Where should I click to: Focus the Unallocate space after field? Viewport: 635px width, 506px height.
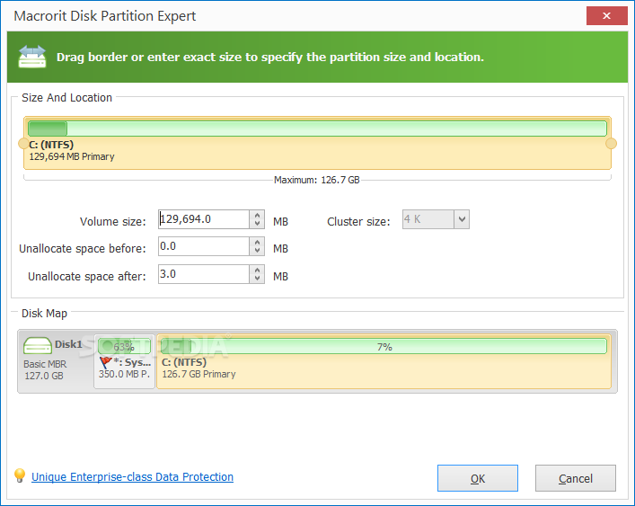pyautogui.click(x=204, y=274)
